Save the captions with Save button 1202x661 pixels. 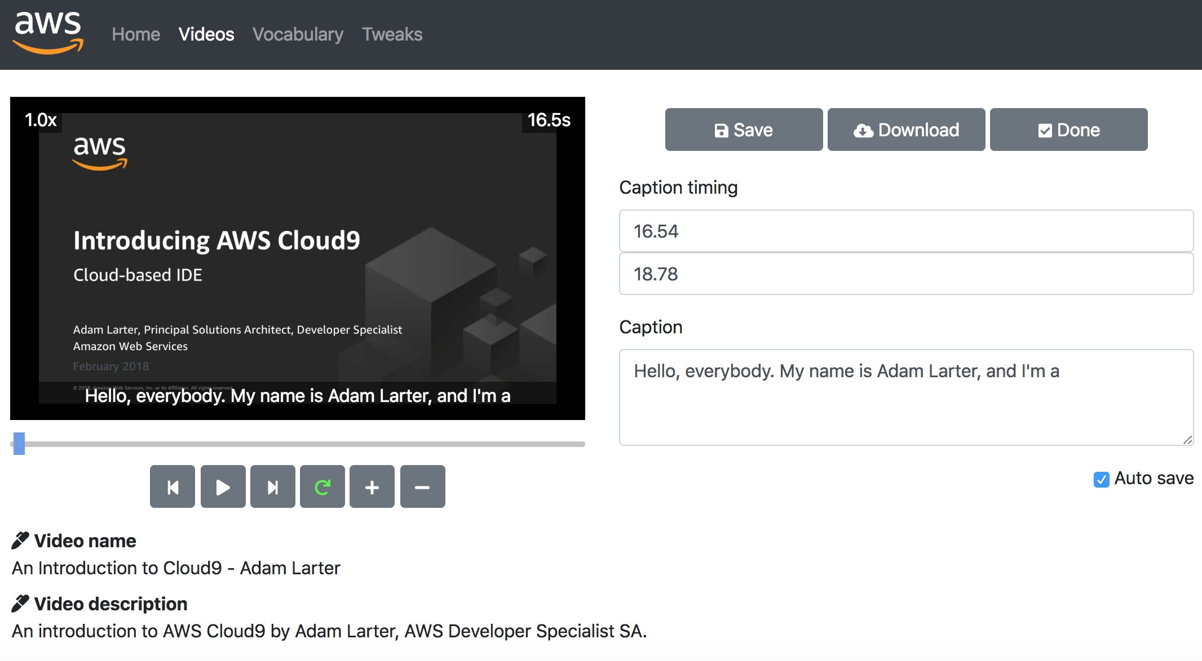click(744, 130)
